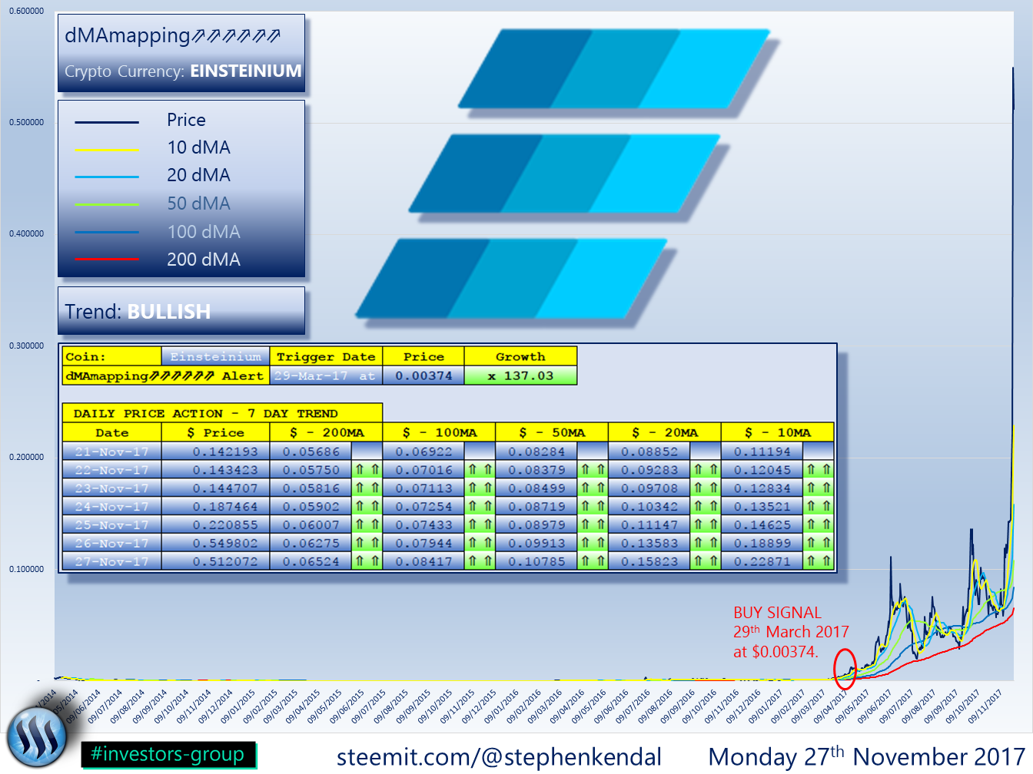Click the Einsteinium coin name cell

pyautogui.click(x=215, y=356)
